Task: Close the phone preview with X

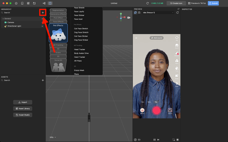Action: click(x=136, y=38)
